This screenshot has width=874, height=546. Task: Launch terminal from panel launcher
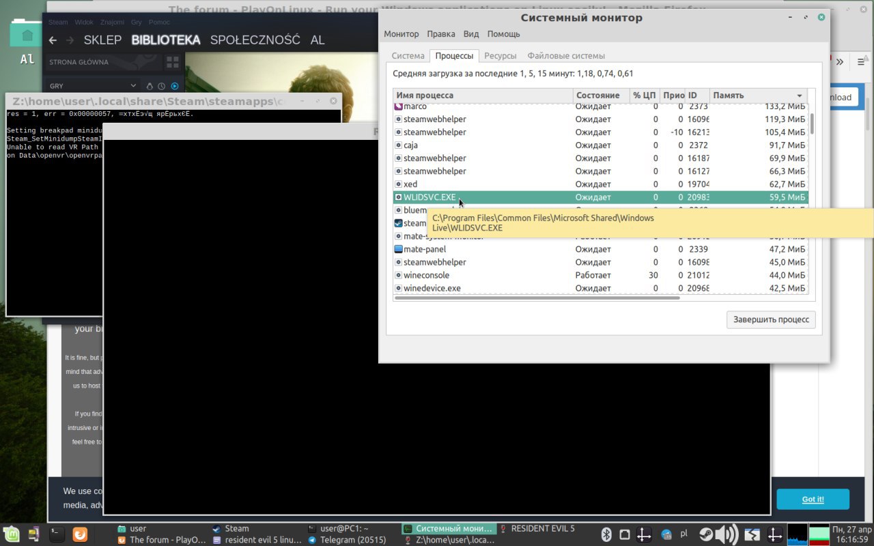(58, 534)
